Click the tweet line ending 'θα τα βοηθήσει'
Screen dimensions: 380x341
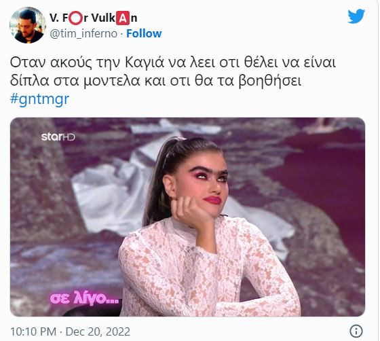click(155, 81)
